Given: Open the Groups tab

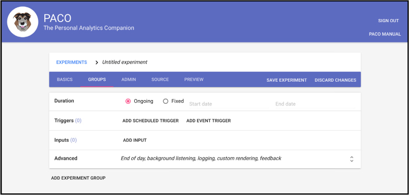Looking at the screenshot, I should click(x=97, y=80).
